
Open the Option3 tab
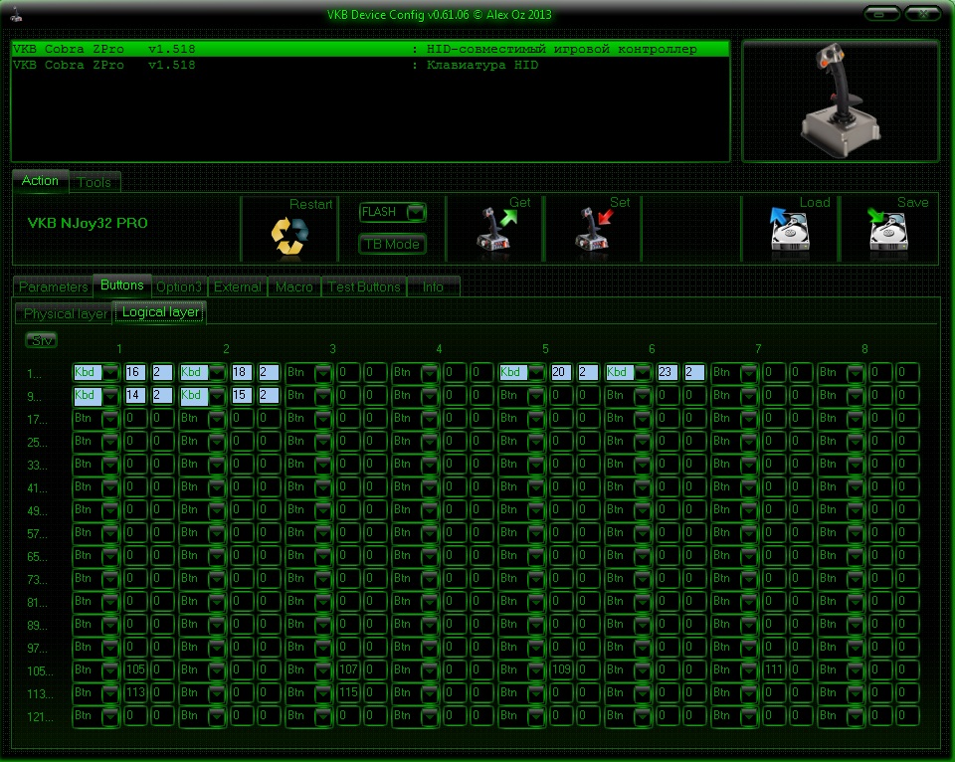pos(179,286)
